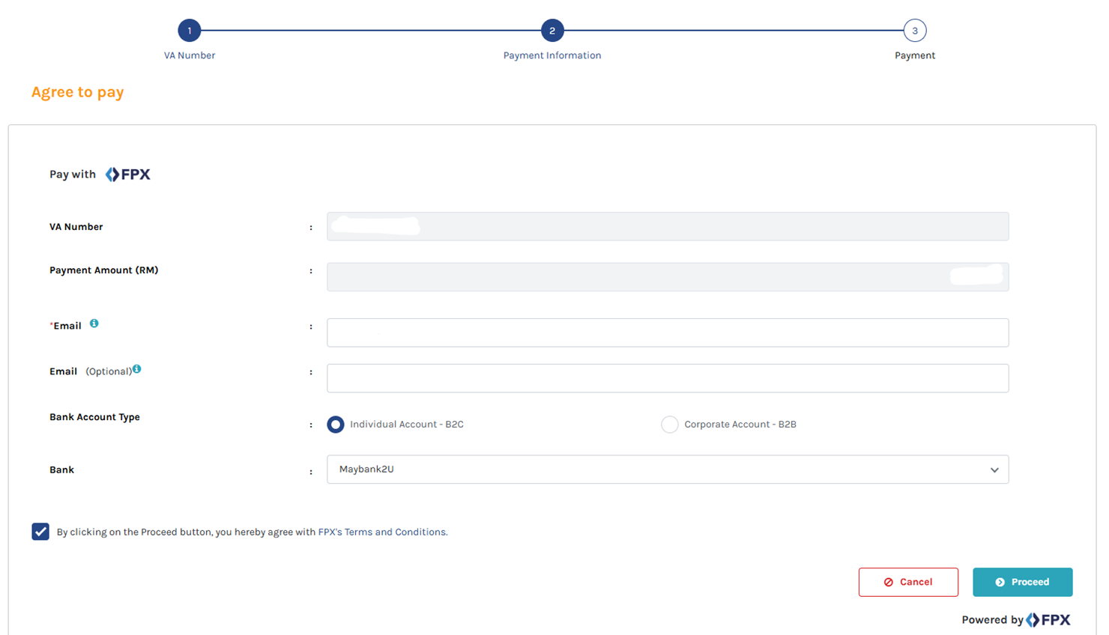Viewport: 1109px width, 635px height.
Task: Open the Bank dropdown showing Maybank2U
Action: point(668,470)
